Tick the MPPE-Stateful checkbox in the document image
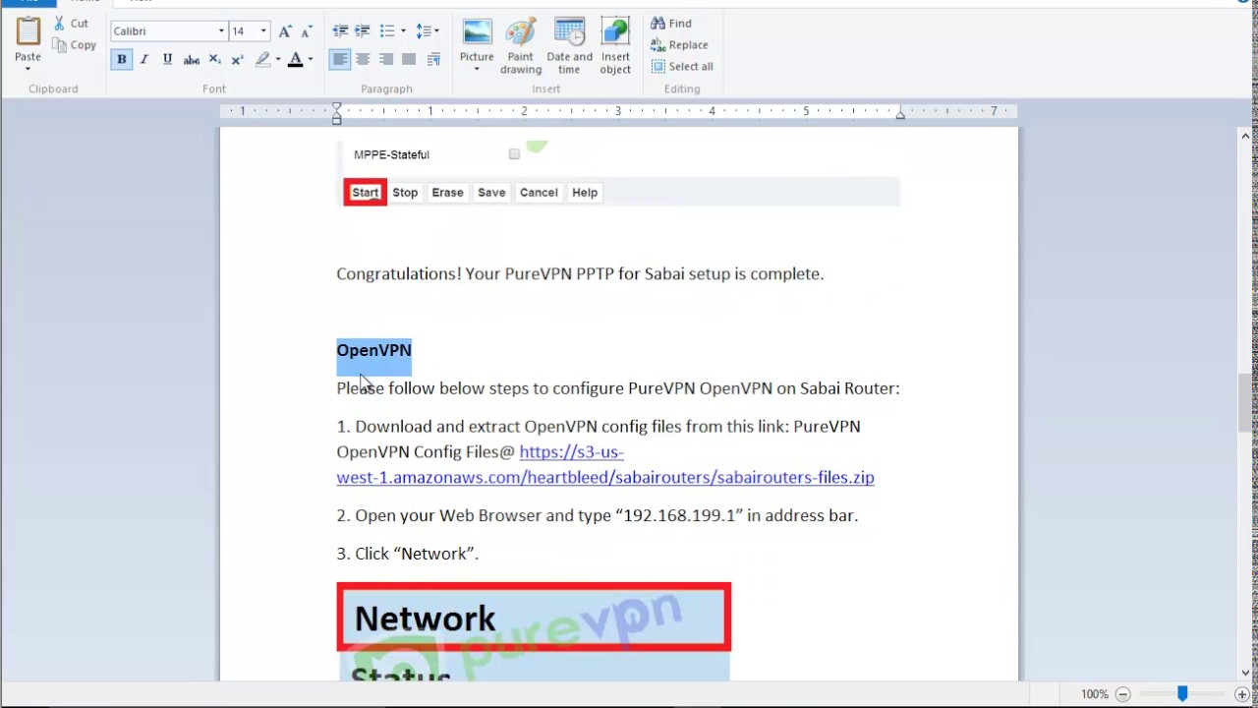This screenshot has height=708, width=1258. pos(514,154)
